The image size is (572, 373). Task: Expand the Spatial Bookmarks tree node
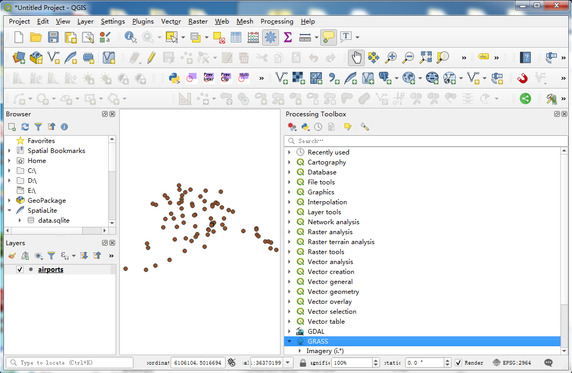tap(9, 150)
